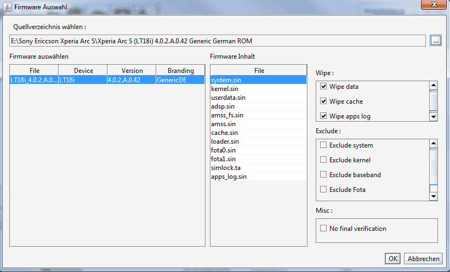Click the Version column header
Viewport: 450px width, 272px height.
[132, 70]
